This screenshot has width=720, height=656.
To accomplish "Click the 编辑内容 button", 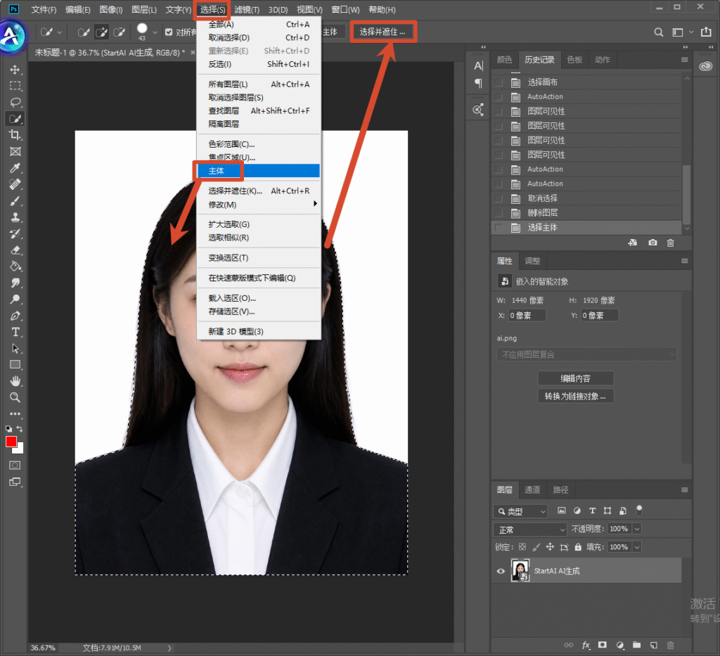I will click(575, 378).
